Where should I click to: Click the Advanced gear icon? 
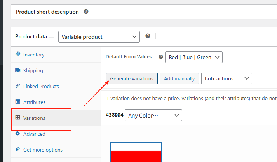(x=17, y=134)
